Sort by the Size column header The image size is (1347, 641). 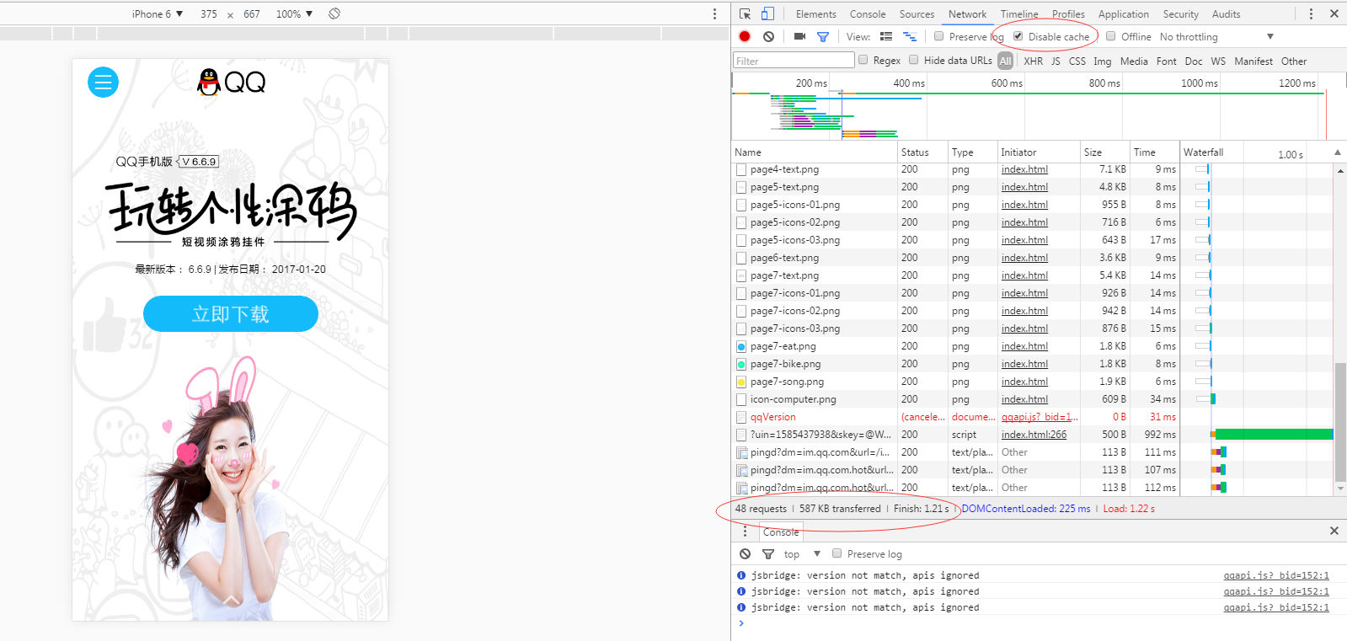click(1105, 152)
